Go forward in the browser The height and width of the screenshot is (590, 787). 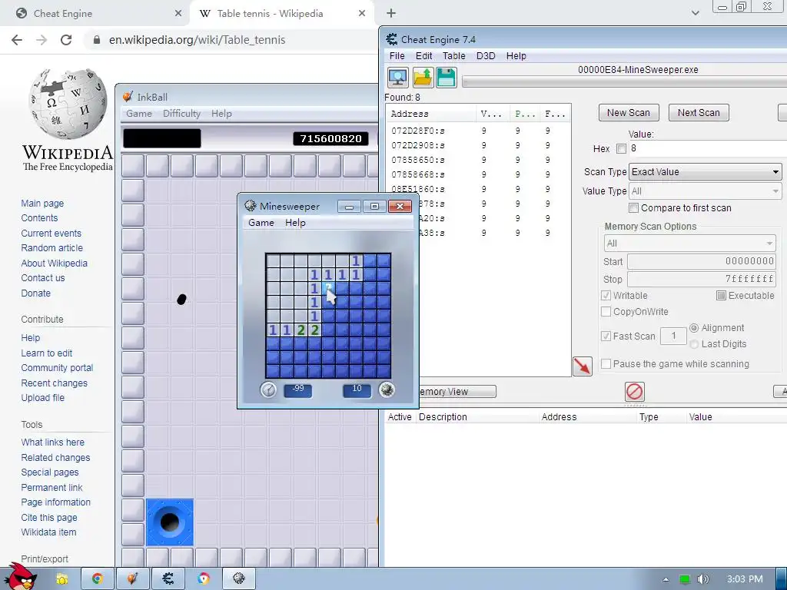(x=42, y=40)
